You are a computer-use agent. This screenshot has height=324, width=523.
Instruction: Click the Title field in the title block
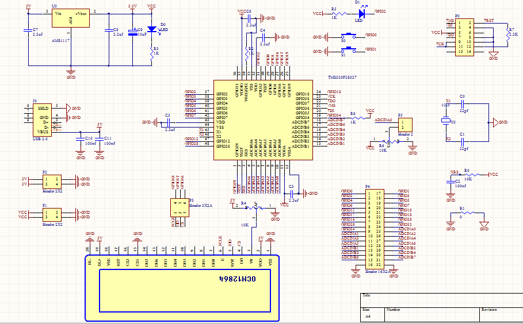[442, 300]
